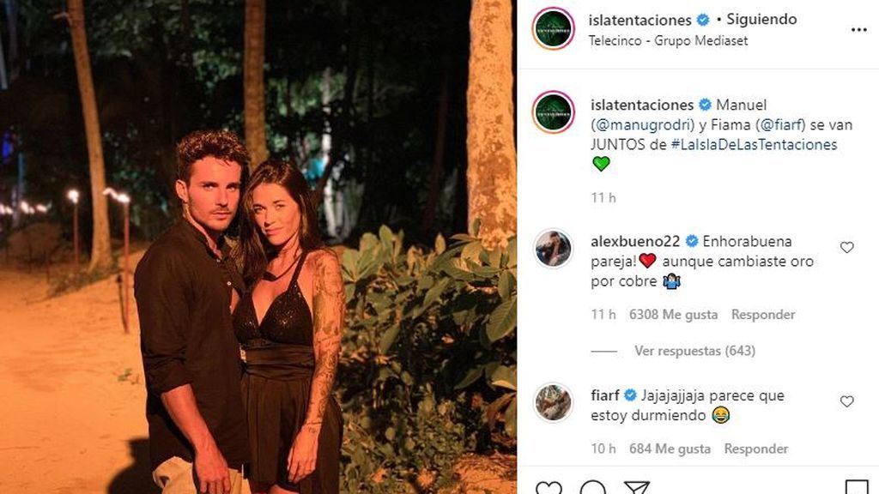Image resolution: width=879 pixels, height=494 pixels.
Task: Reply to alexbueno22 using Responder
Action: 762,315
